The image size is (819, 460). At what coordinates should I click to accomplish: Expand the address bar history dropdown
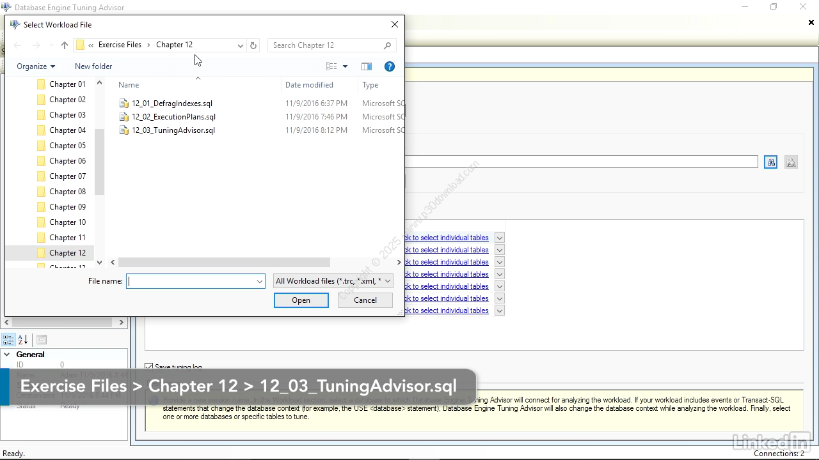pyautogui.click(x=241, y=45)
